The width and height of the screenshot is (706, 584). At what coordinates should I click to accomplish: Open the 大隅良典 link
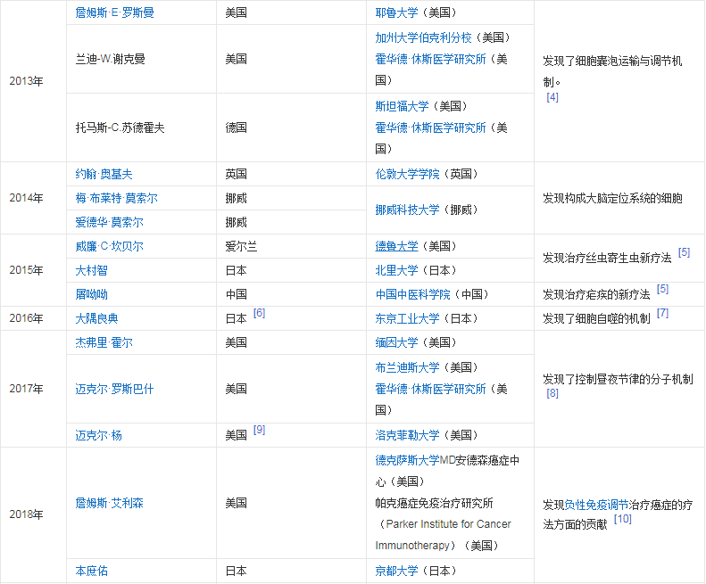point(96,318)
